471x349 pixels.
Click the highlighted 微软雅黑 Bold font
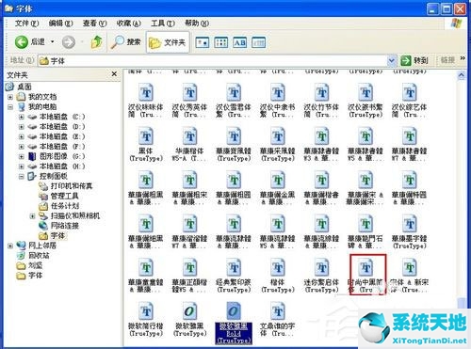click(x=234, y=323)
